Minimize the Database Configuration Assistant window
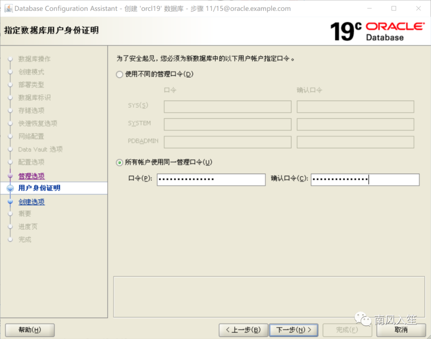The height and width of the screenshot is (339, 431). point(370,8)
